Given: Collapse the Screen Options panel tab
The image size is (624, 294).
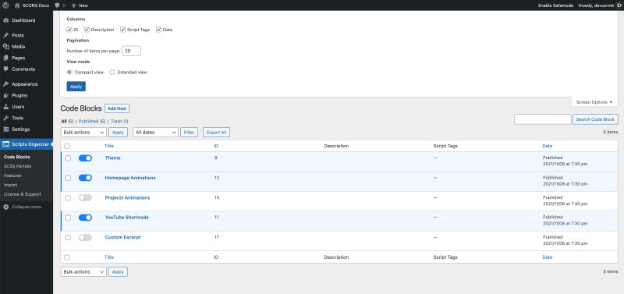Looking at the screenshot, I should click(594, 102).
